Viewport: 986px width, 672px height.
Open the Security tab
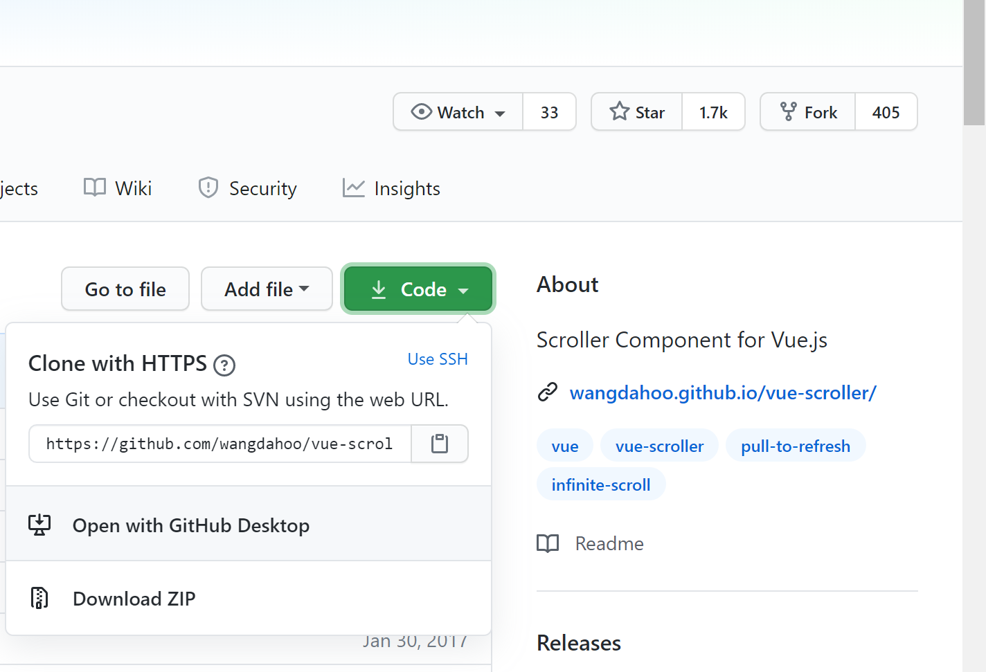click(x=247, y=188)
